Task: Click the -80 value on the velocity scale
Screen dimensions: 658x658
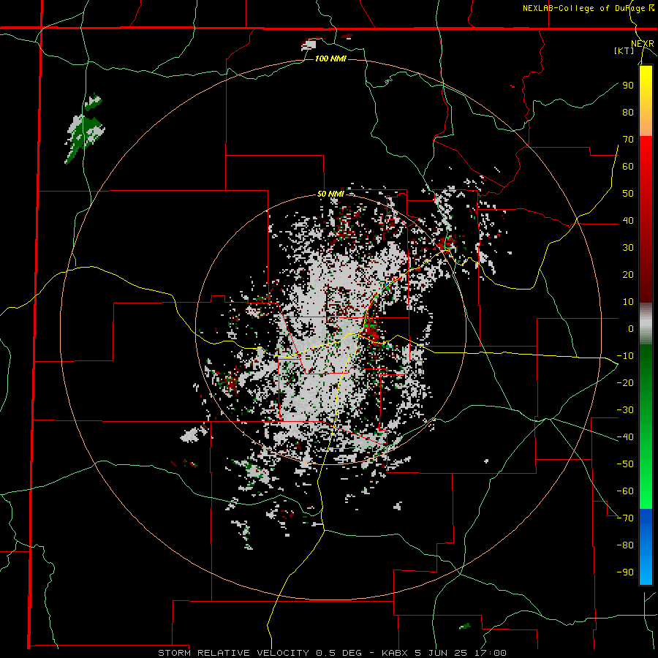Action: 625,545
